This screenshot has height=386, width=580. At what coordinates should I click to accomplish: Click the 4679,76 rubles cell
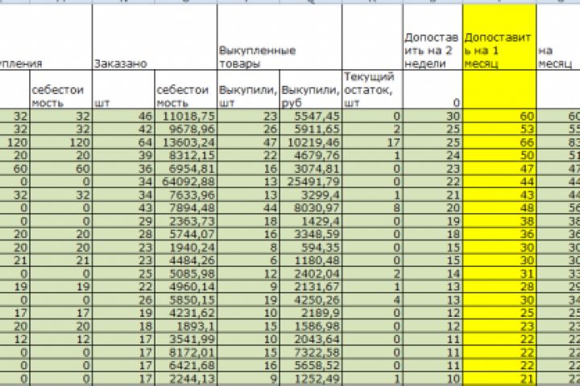coord(311,155)
